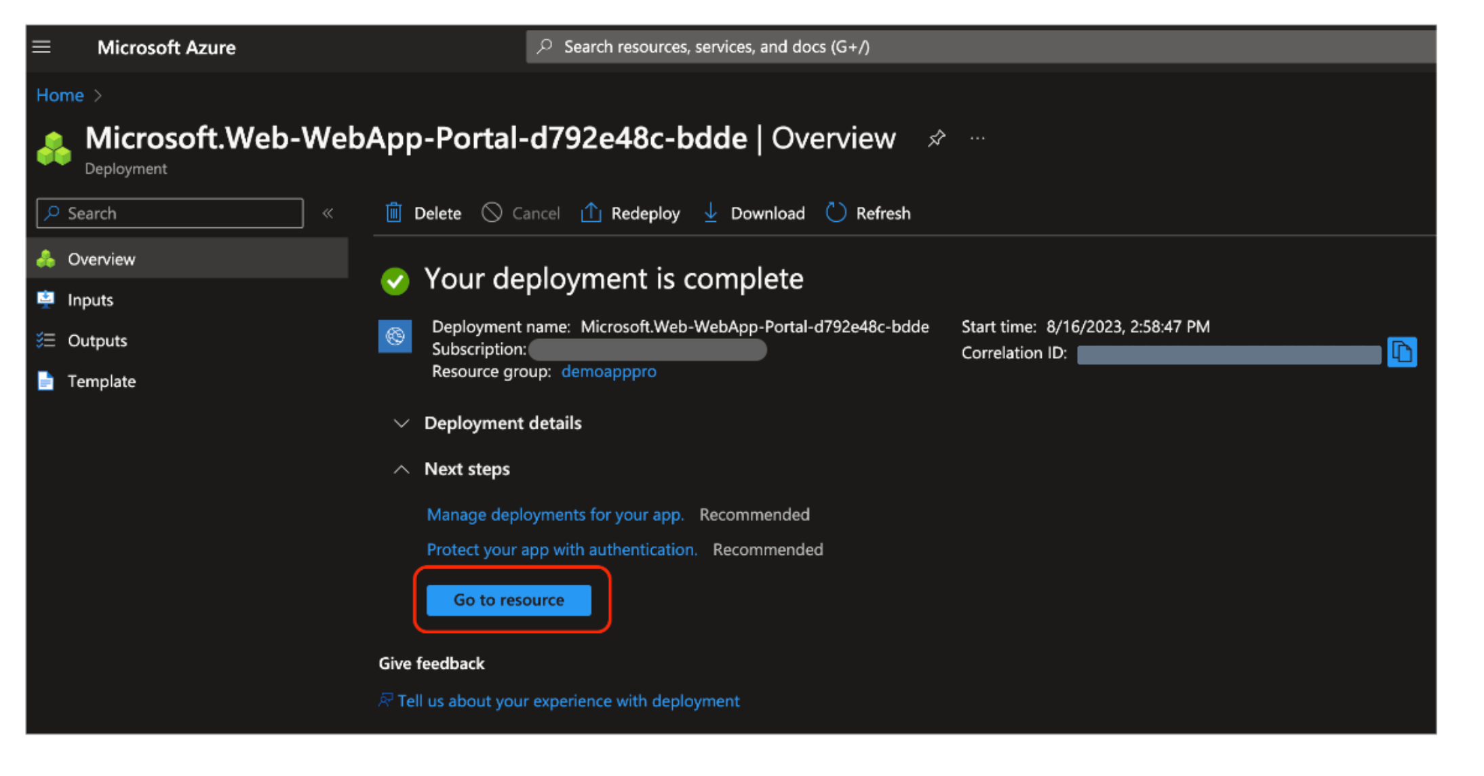Open the Azure portal hamburger menu
This screenshot has height=776, width=1484.
click(x=41, y=47)
